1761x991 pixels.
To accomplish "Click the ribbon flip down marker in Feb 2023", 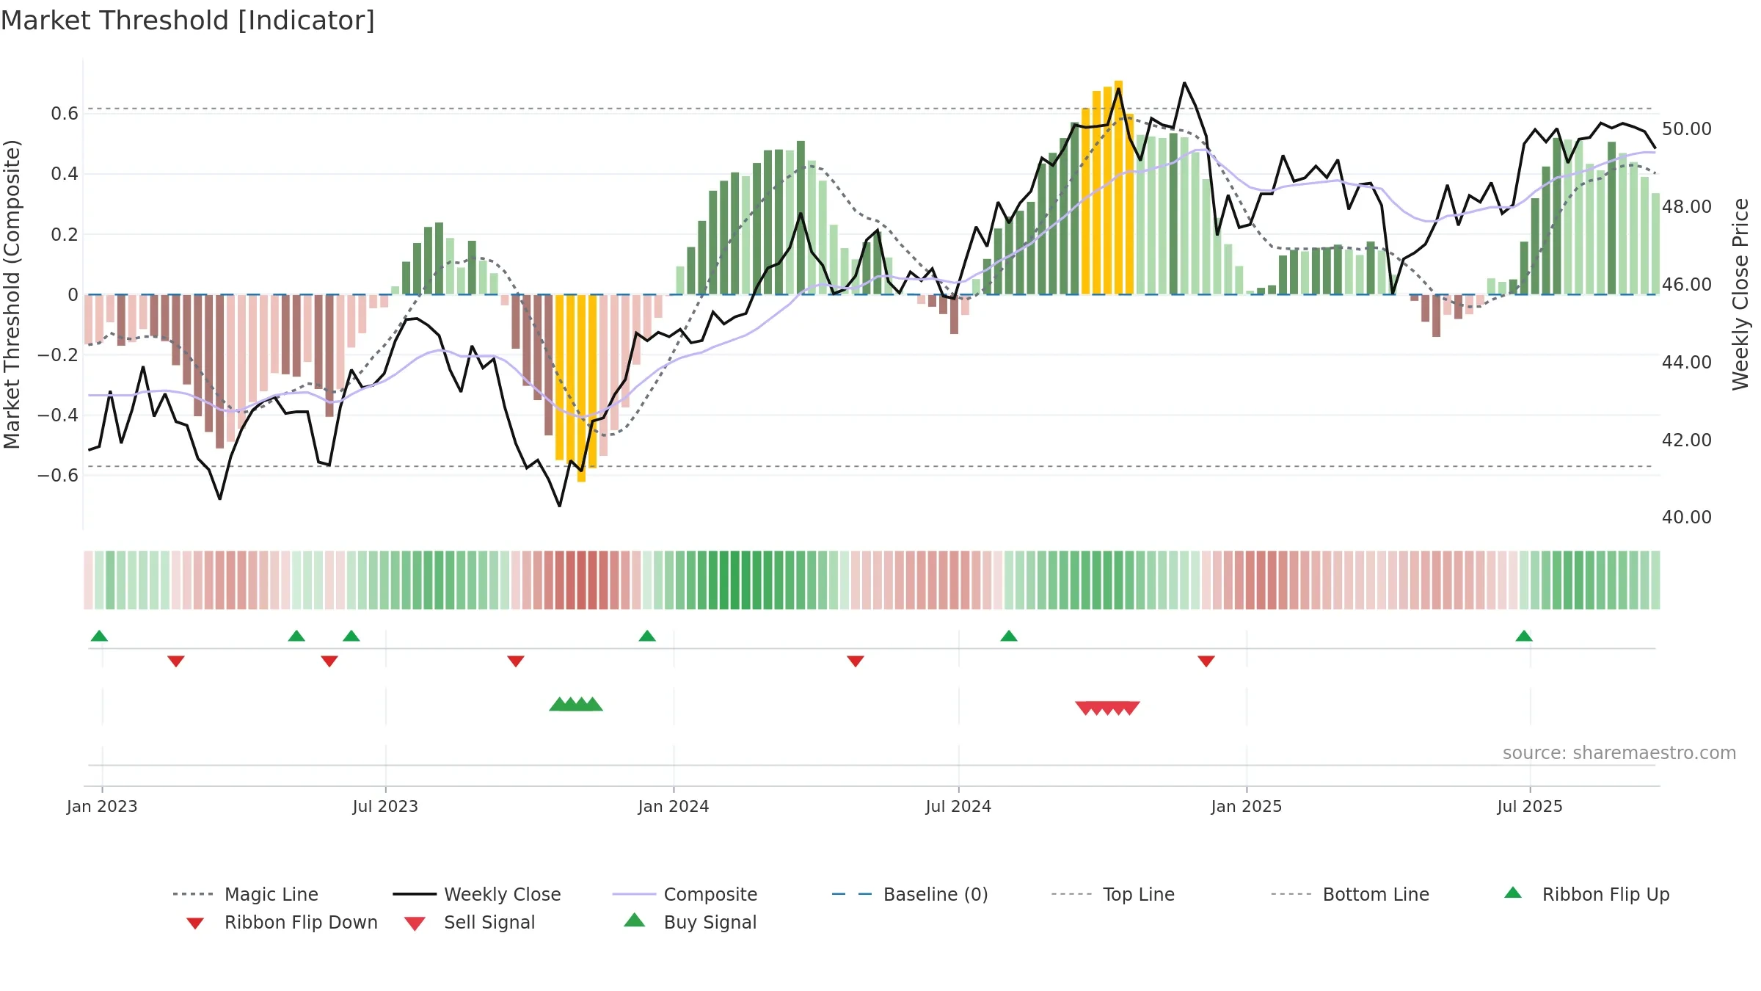I will [176, 661].
